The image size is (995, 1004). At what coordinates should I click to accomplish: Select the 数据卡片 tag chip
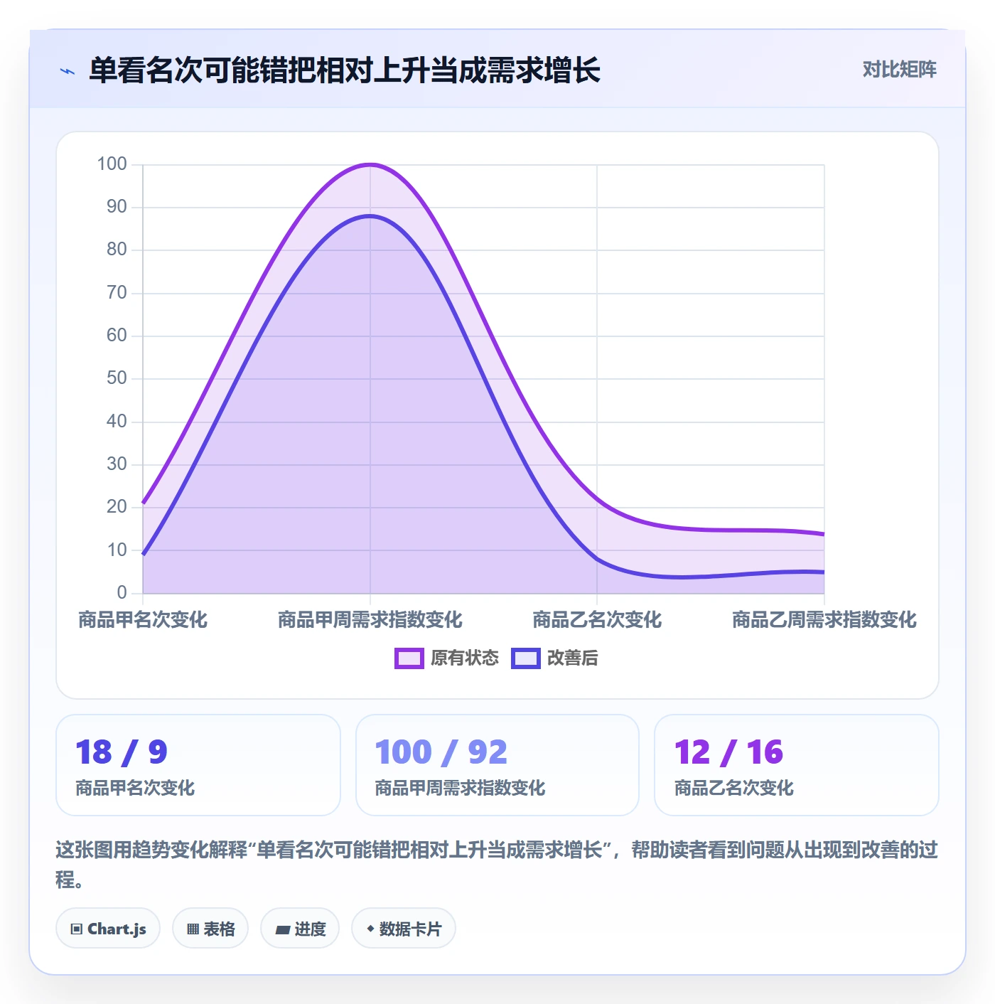pyautogui.click(x=404, y=929)
